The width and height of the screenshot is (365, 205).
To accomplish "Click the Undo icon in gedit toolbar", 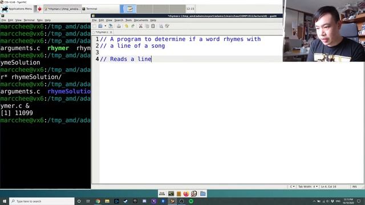I will pos(127,26).
